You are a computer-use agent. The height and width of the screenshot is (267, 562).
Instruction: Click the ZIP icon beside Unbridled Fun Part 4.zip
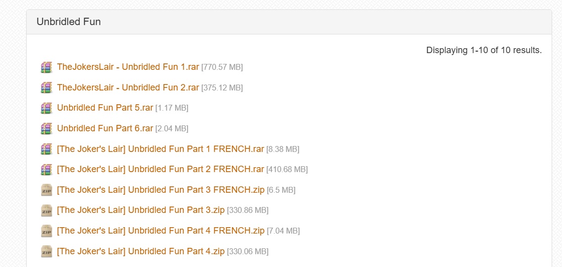click(46, 251)
